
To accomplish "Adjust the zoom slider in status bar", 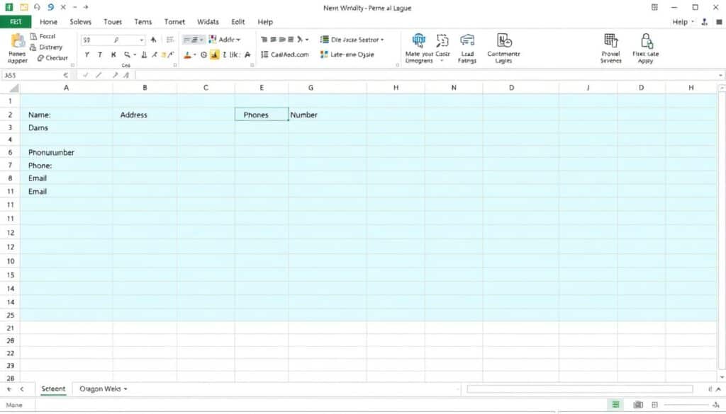I will pos(688,405).
